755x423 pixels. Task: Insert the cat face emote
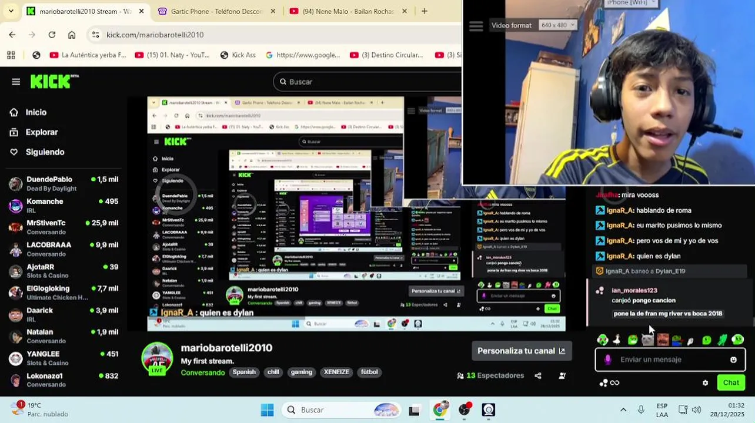pyautogui.click(x=647, y=340)
